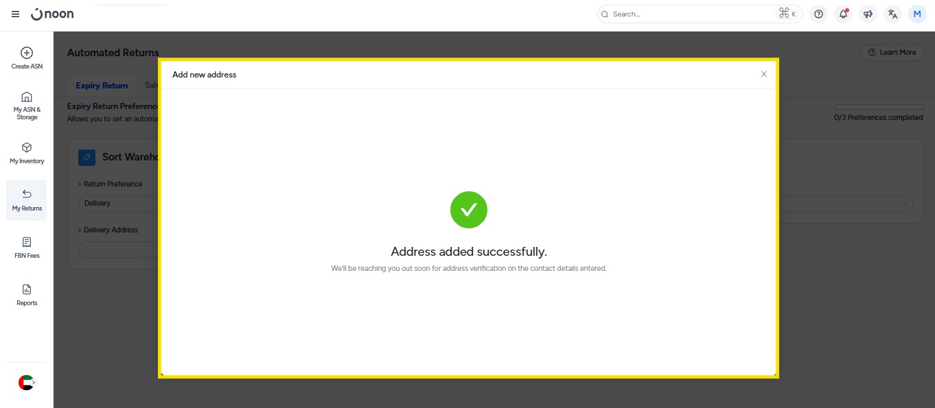Screen dimensions: 935x408
Task: Close the Add new address dialog
Action: [x=763, y=74]
